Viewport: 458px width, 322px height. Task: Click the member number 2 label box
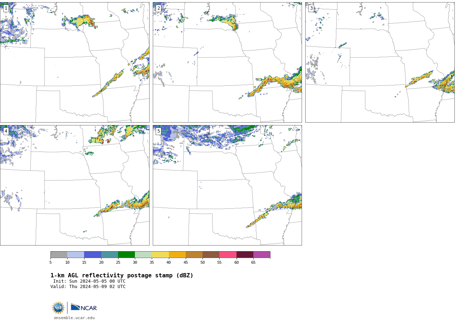(159, 8)
